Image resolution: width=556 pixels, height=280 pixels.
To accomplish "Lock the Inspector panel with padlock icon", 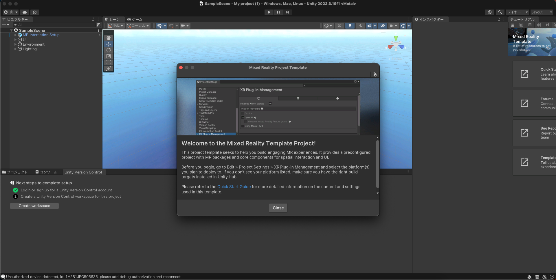I will tap(499, 19).
